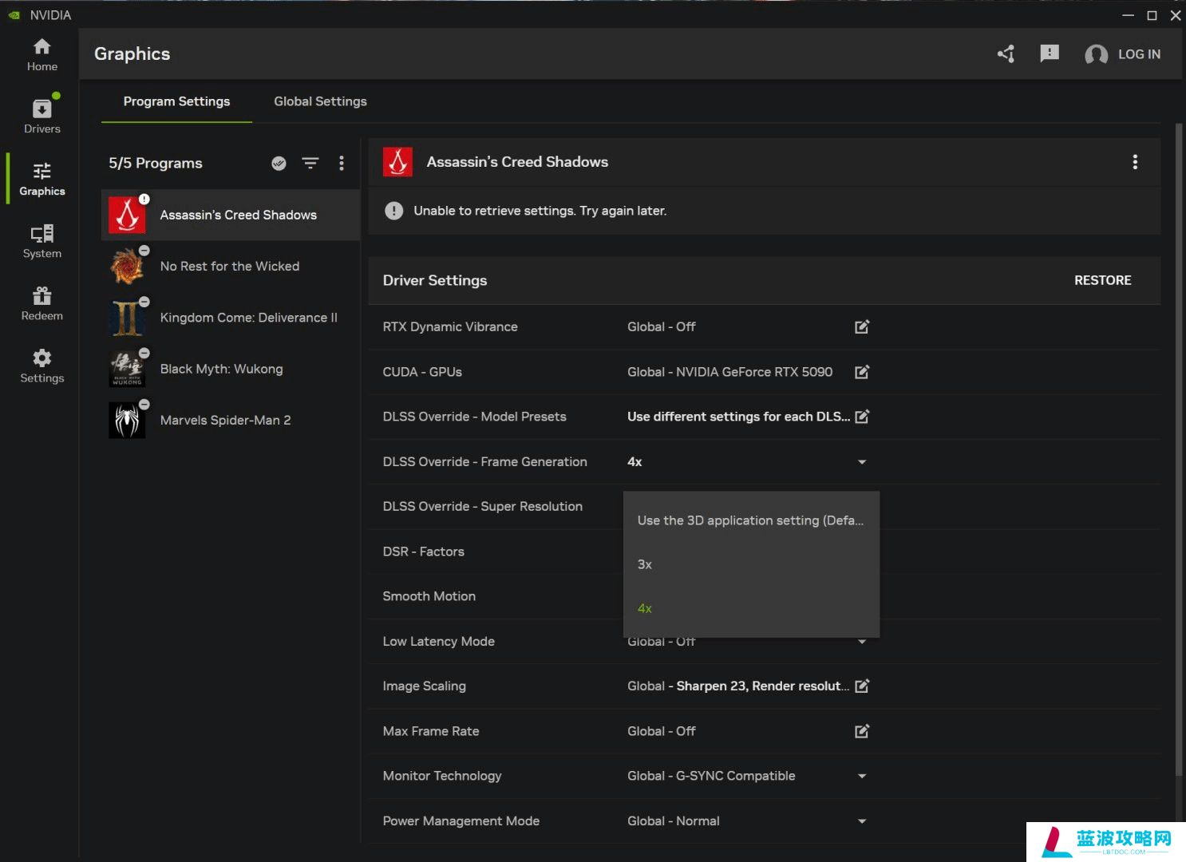Click the Driver Settings heading

(x=435, y=280)
